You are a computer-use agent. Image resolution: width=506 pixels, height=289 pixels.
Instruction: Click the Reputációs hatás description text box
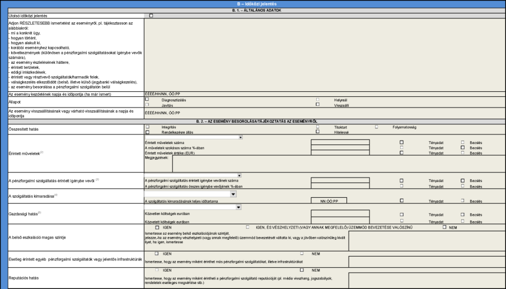(427, 280)
